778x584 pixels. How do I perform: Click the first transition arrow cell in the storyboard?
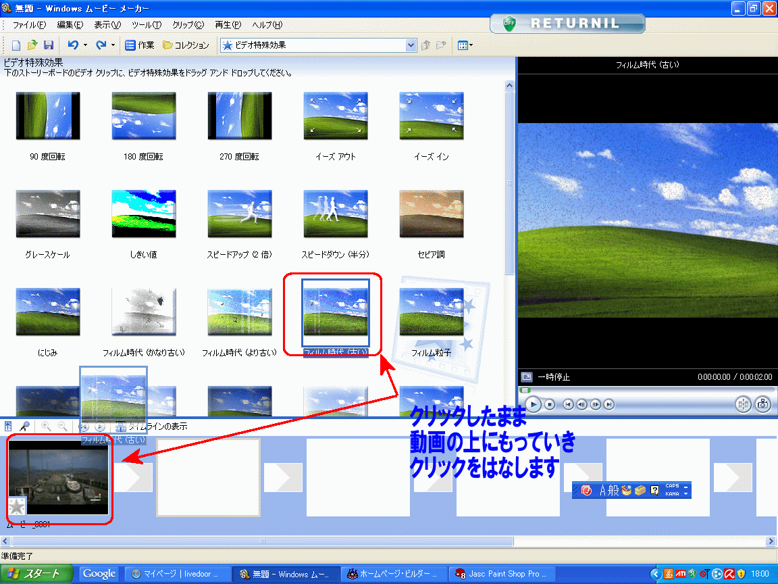(x=134, y=477)
